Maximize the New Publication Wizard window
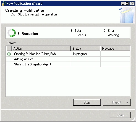Viewport: 136px width, 122px height. (x=127, y=4)
